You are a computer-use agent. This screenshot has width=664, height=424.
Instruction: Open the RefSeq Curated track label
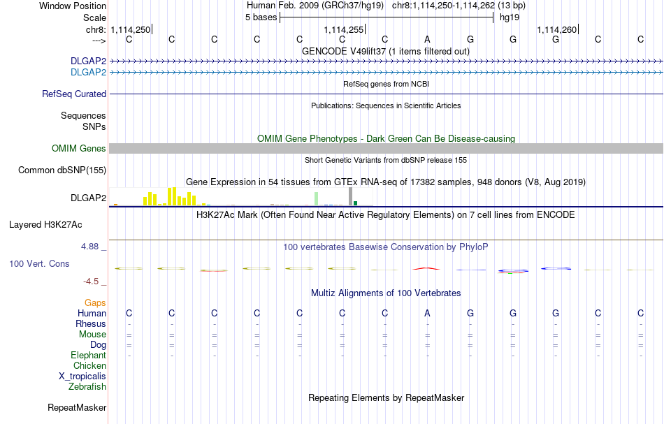click(x=73, y=94)
